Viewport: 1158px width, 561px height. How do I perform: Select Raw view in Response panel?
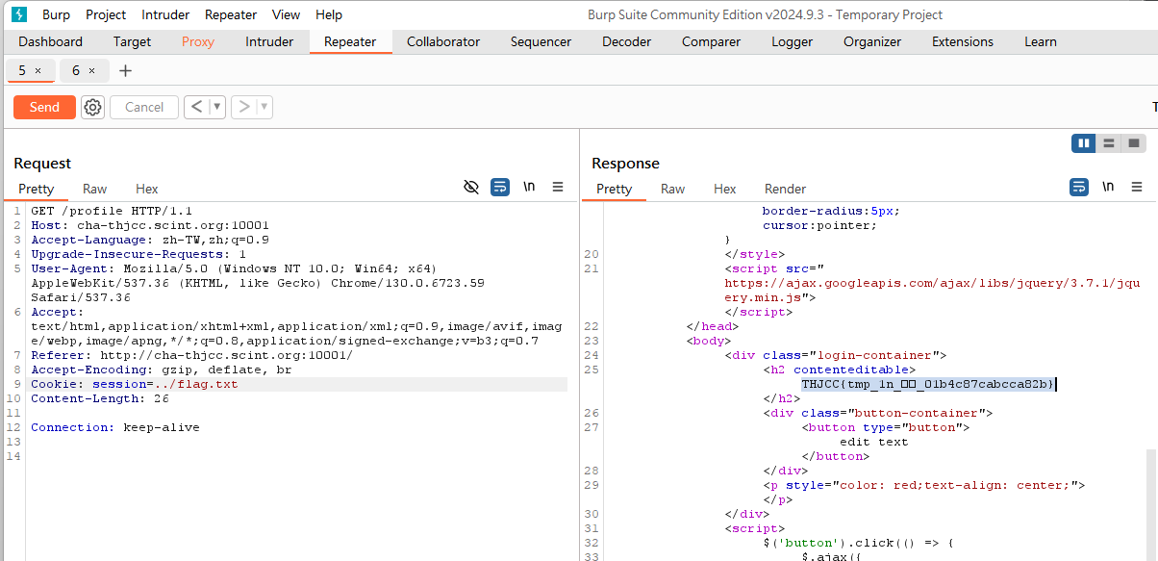673,189
